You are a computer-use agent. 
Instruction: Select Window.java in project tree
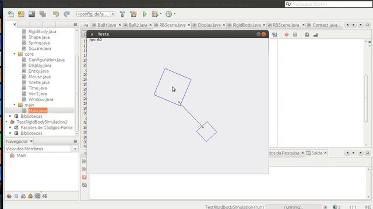tap(41, 99)
